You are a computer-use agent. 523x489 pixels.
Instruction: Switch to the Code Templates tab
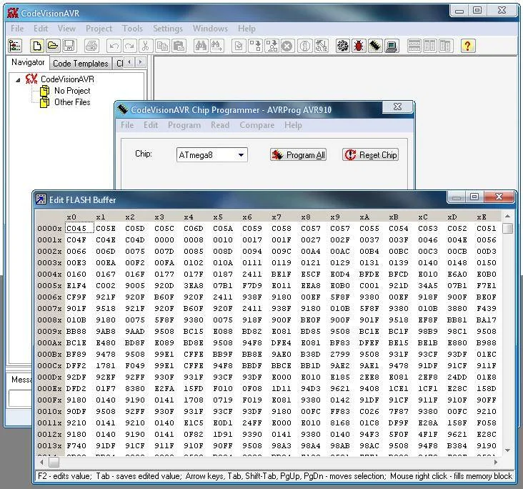(81, 64)
